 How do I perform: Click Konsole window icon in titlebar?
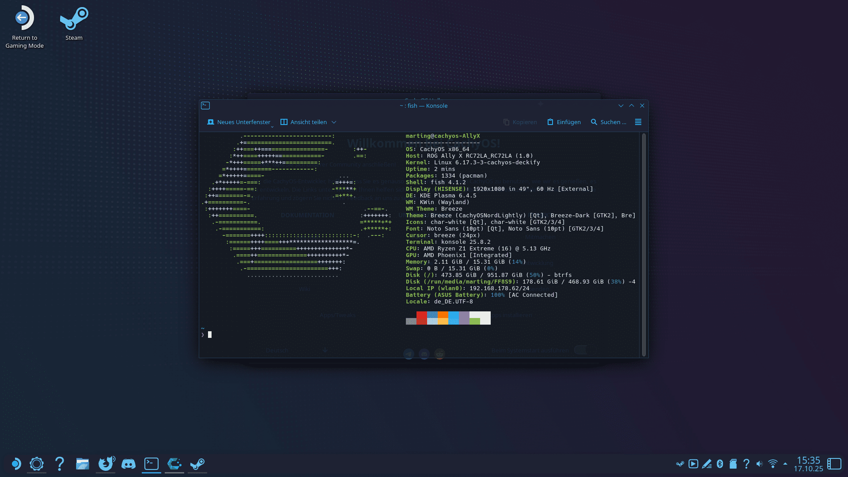(205, 106)
